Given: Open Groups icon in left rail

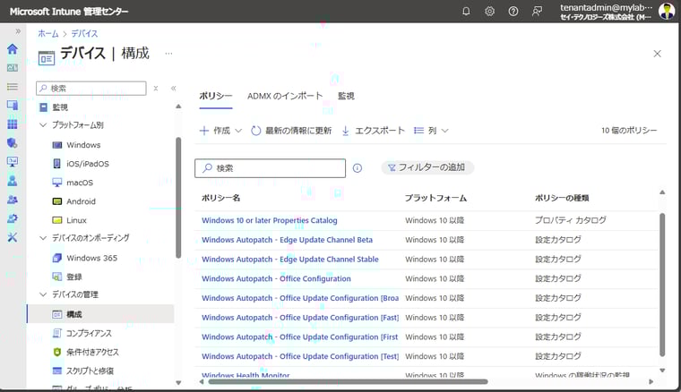Looking at the screenshot, I should coord(13,200).
